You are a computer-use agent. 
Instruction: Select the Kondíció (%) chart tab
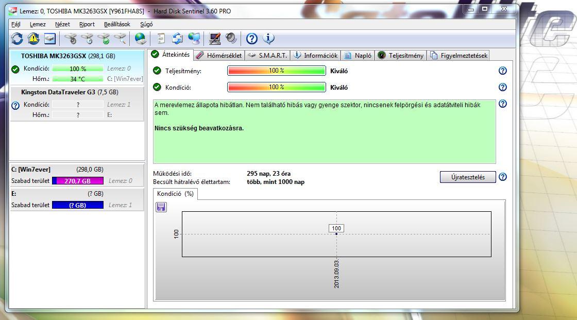175,194
